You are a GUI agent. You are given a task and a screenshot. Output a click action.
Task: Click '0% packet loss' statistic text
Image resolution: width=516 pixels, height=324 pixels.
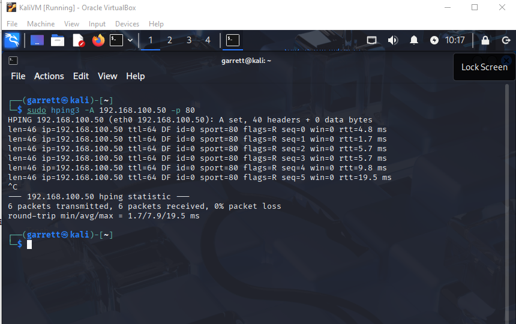(x=248, y=206)
